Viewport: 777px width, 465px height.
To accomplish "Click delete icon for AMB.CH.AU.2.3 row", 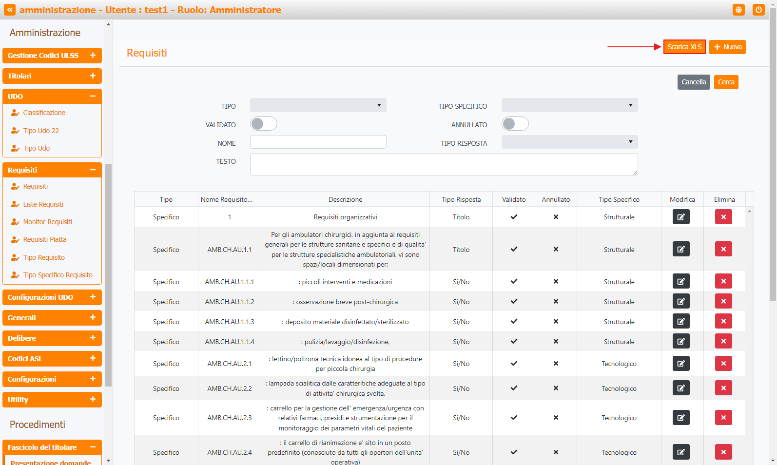I will pos(723,418).
